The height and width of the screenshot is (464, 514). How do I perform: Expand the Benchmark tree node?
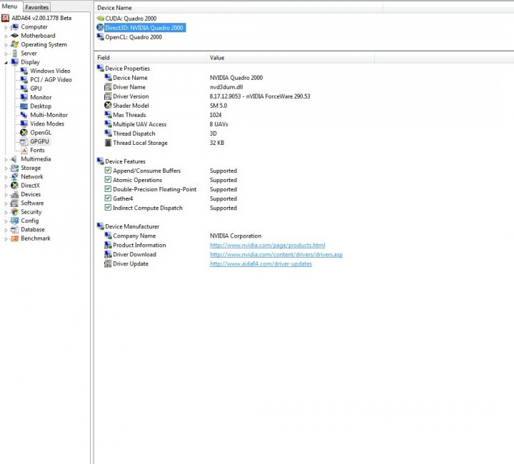click(6, 239)
